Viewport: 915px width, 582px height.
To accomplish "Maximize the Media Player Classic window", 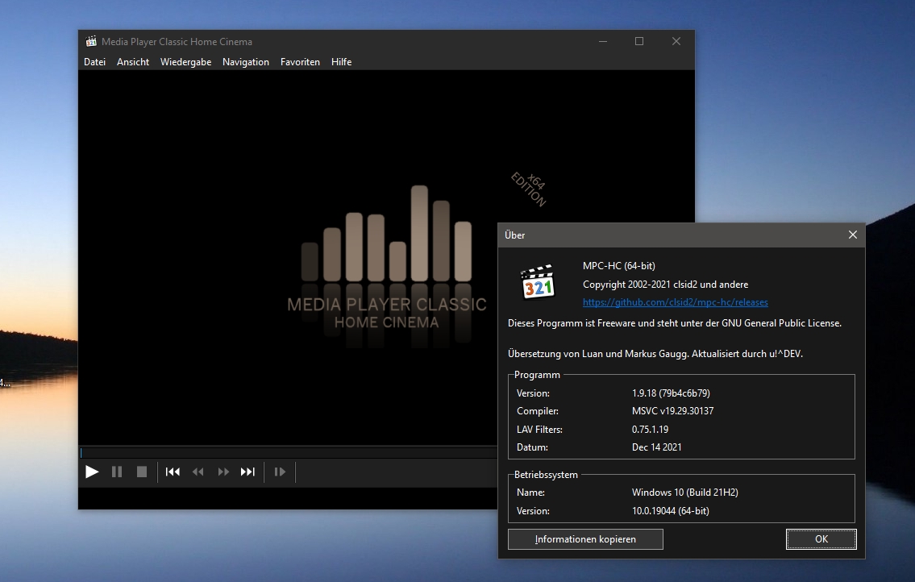I will (x=639, y=41).
